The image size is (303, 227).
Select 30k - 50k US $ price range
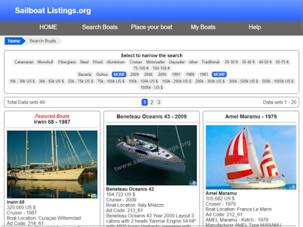point(51,81)
